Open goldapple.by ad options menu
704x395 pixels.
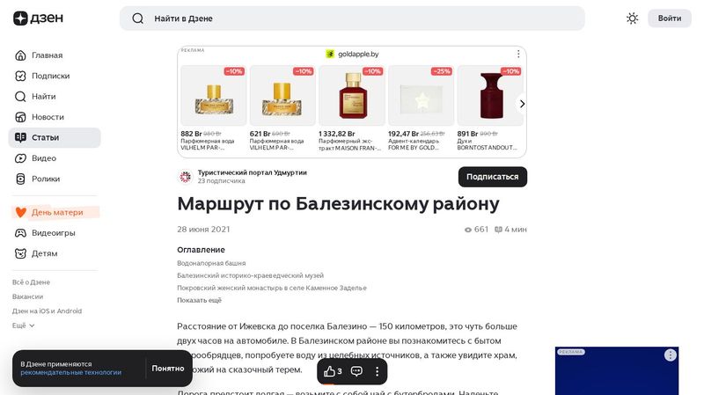click(518, 54)
